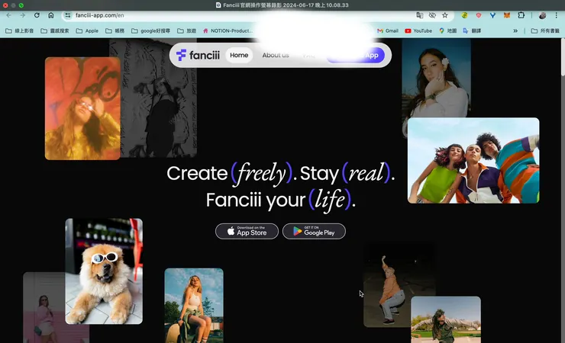Select the Home nav tab
This screenshot has height=343, width=565.
pyautogui.click(x=239, y=55)
